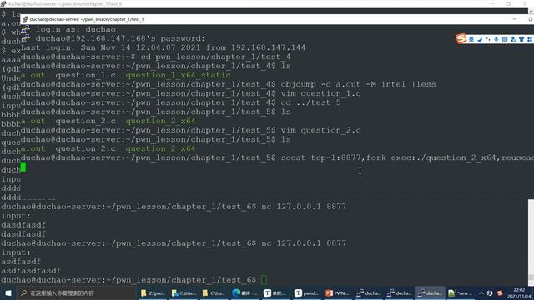Expand hidden system tray icons chevron
Image resolution: width=534 pixels, height=300 pixels.
click(481, 292)
